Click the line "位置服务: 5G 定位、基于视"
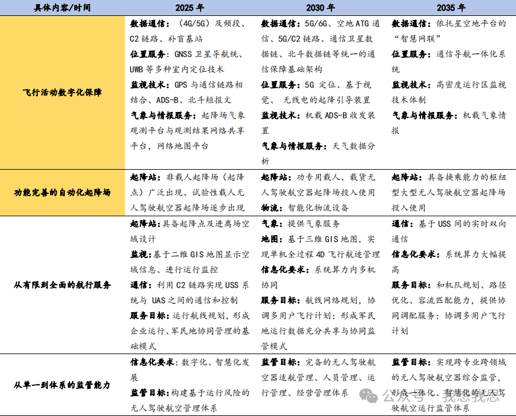516x416 pixels. (316, 85)
